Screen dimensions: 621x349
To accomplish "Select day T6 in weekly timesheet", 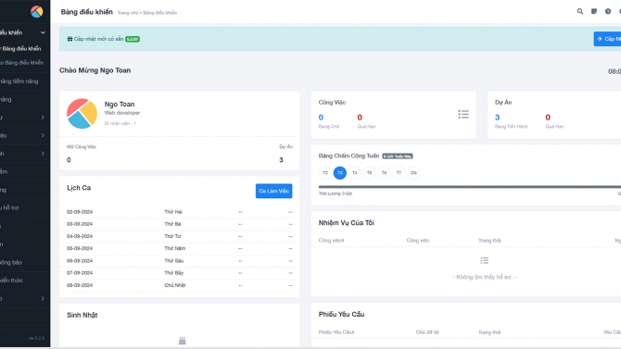I will [384, 173].
